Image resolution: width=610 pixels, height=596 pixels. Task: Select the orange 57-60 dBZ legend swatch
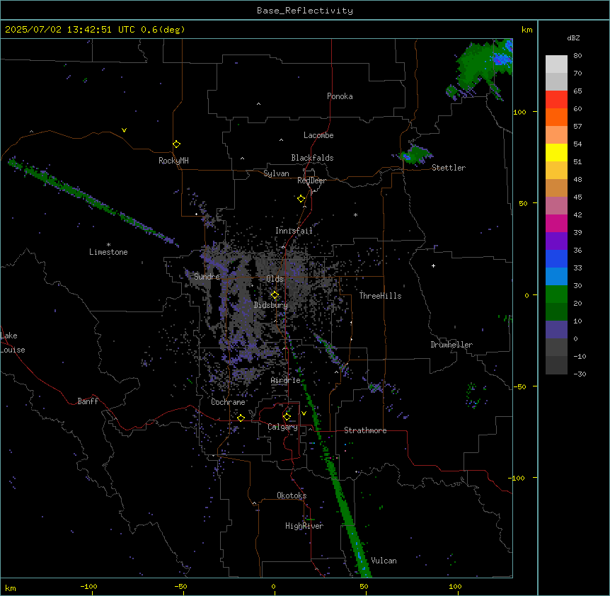[556, 117]
